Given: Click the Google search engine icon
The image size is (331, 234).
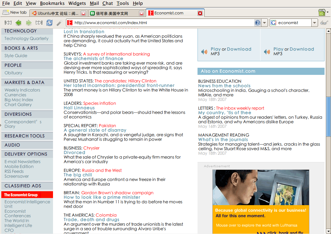Looking at the screenshot, I should click(x=273, y=23).
